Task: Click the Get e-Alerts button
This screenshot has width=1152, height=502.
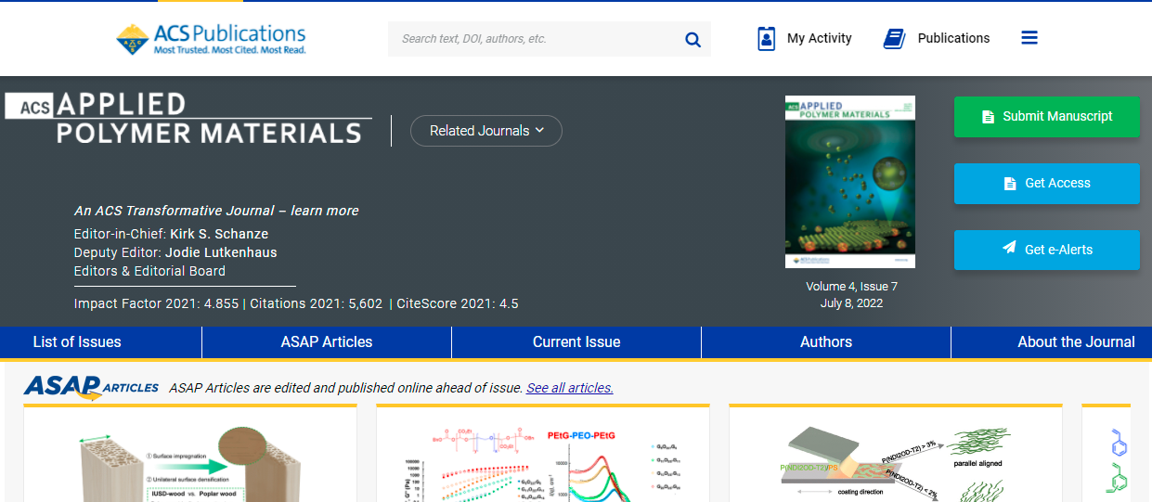Action: click(x=1046, y=250)
